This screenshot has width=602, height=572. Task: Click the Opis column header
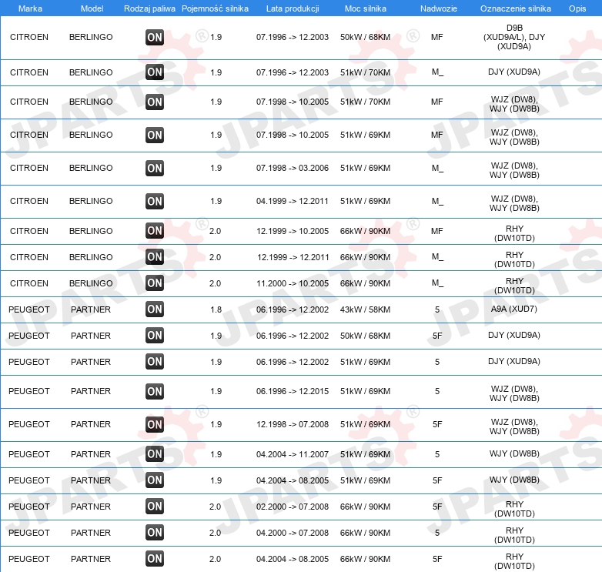(577, 8)
